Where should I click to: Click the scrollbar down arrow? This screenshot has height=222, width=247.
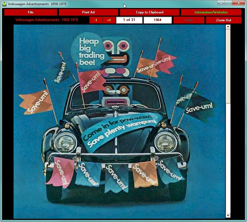click(228, 215)
